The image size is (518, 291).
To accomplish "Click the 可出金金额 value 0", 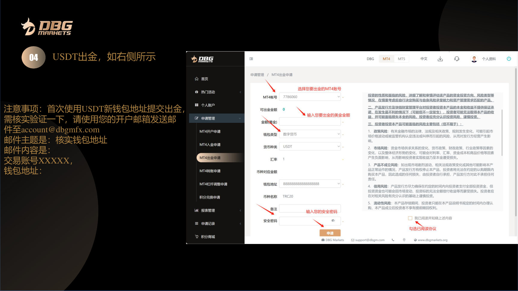I will click(284, 109).
